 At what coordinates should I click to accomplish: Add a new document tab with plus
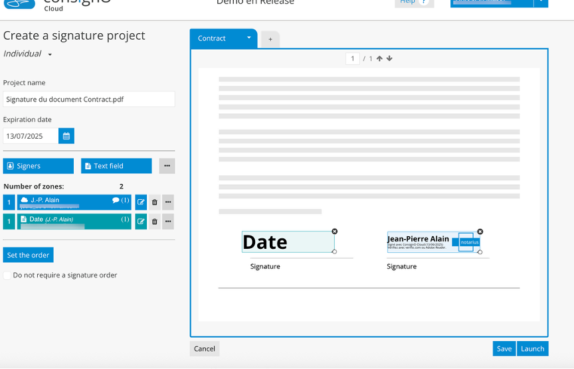[x=270, y=39]
